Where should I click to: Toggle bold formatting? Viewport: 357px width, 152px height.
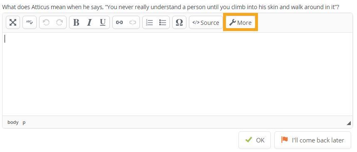coord(76,22)
